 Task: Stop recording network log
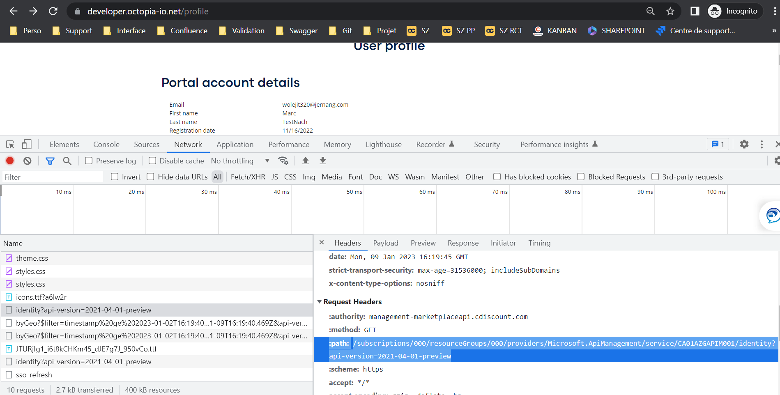[10, 161]
